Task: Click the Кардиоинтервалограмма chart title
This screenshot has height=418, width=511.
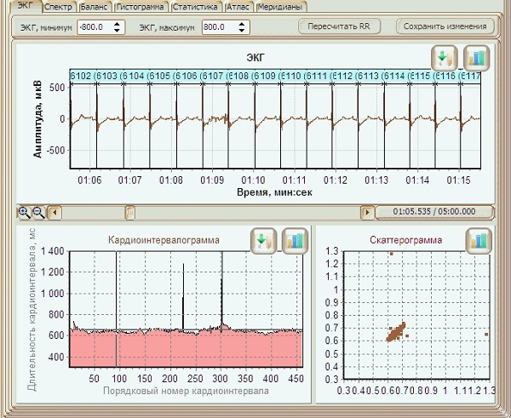Action: tap(164, 240)
